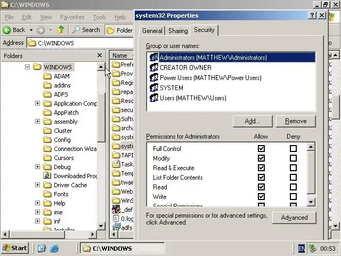This screenshot has height=256, width=341.
Task: Expand the Application Compatibility folder node
Action: [37, 103]
